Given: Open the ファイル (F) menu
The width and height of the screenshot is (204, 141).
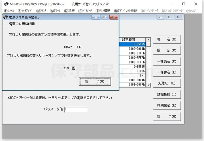Looking at the screenshot, I should click(x=9, y=11).
